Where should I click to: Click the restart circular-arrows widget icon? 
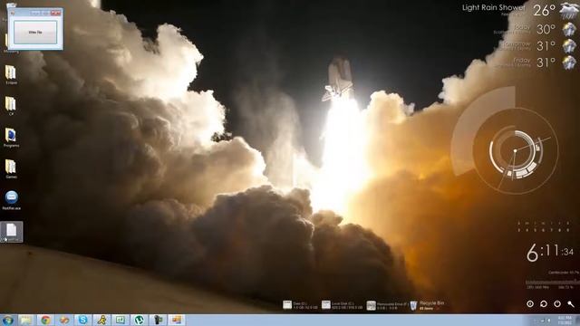544,304
